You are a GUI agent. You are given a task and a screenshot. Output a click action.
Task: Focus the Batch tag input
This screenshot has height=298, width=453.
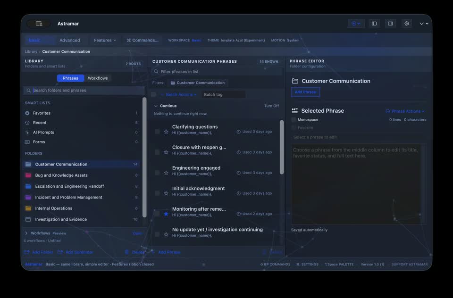pyautogui.click(x=223, y=94)
